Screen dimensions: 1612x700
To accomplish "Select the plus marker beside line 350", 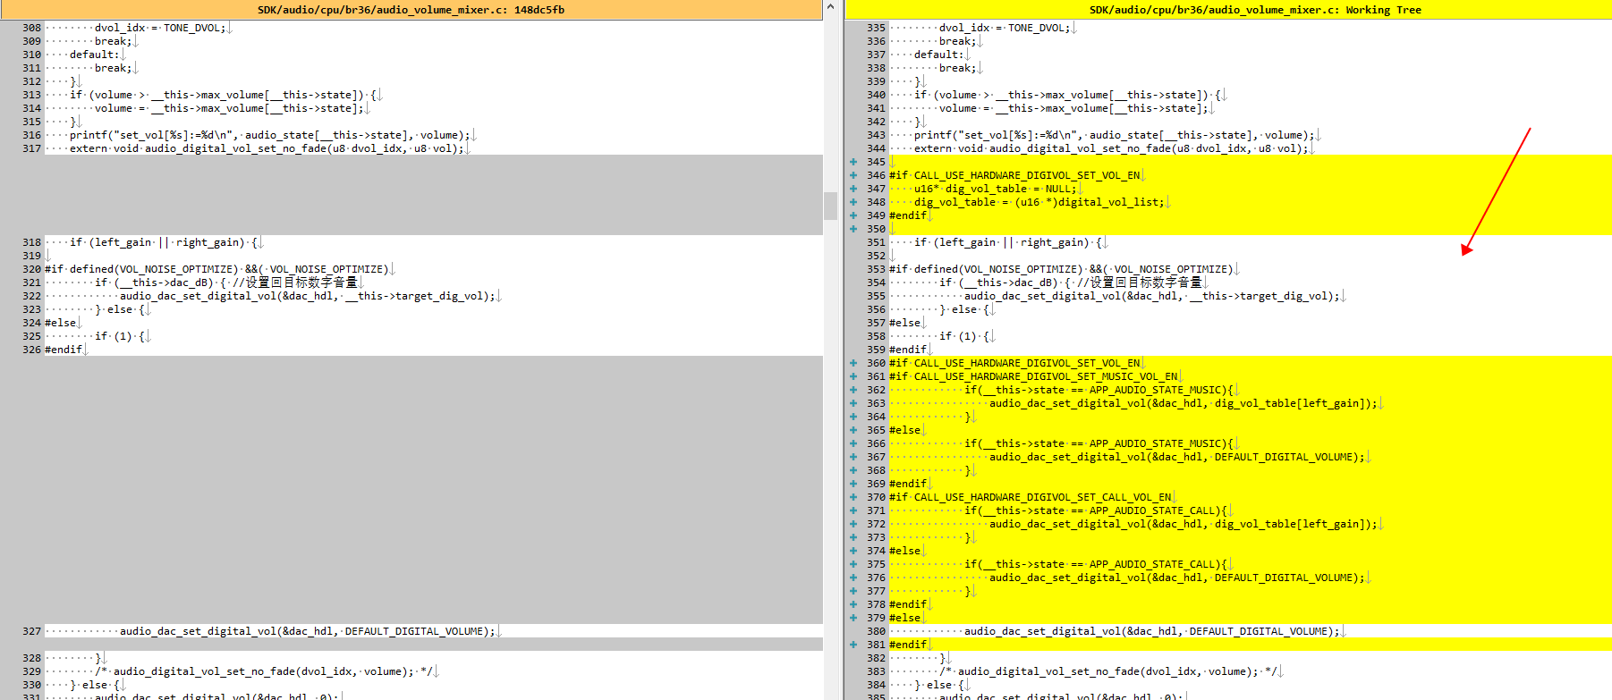I will (x=853, y=229).
